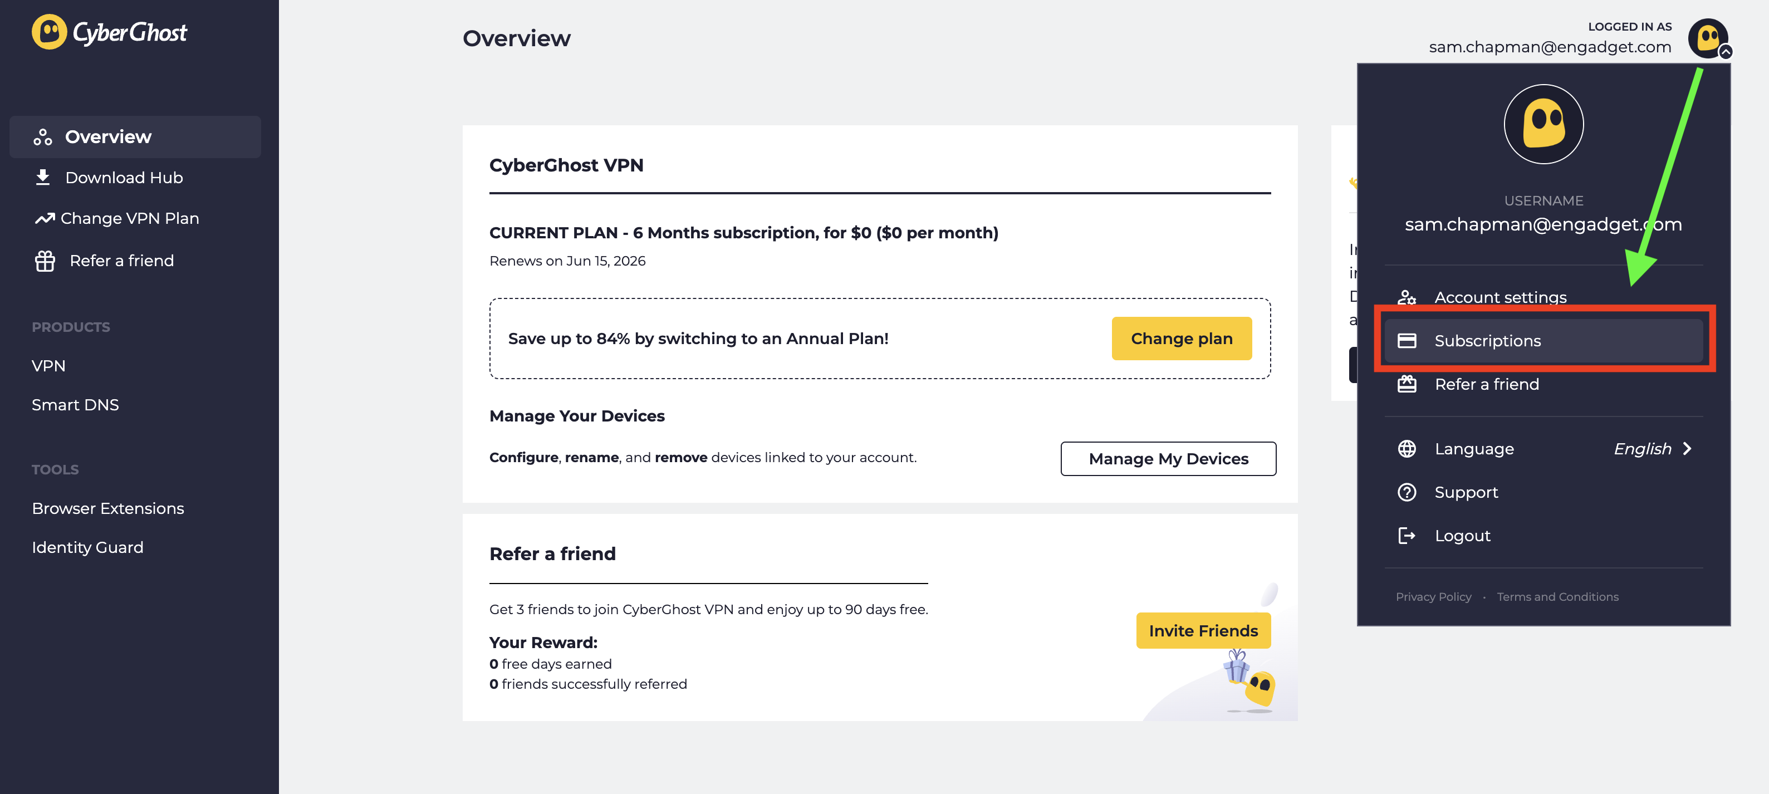The image size is (1769, 794).
Task: Expand the Language English chevron
Action: coord(1688,449)
